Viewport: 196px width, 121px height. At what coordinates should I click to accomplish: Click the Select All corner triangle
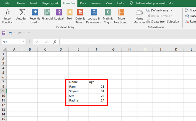pyautogui.click(x=4, y=49)
